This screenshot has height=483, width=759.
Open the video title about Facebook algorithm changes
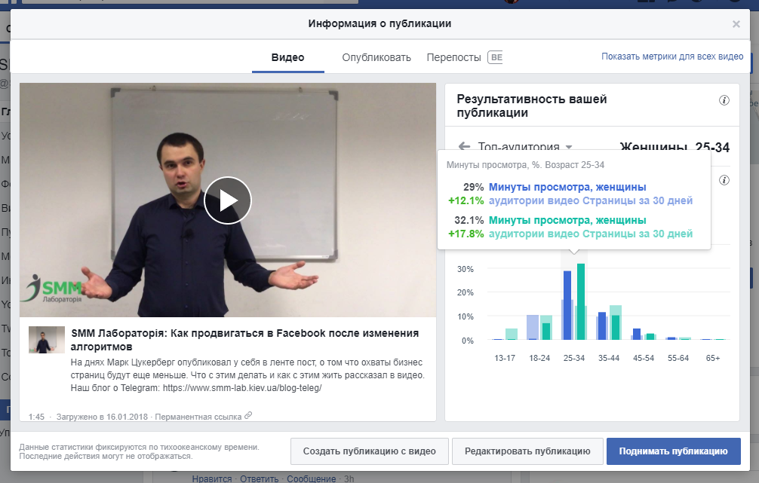(245, 340)
